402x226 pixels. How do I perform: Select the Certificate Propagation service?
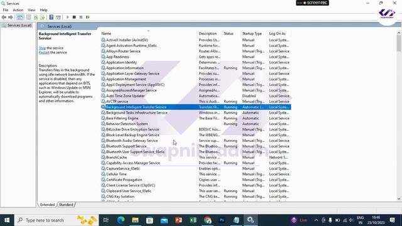195,180
